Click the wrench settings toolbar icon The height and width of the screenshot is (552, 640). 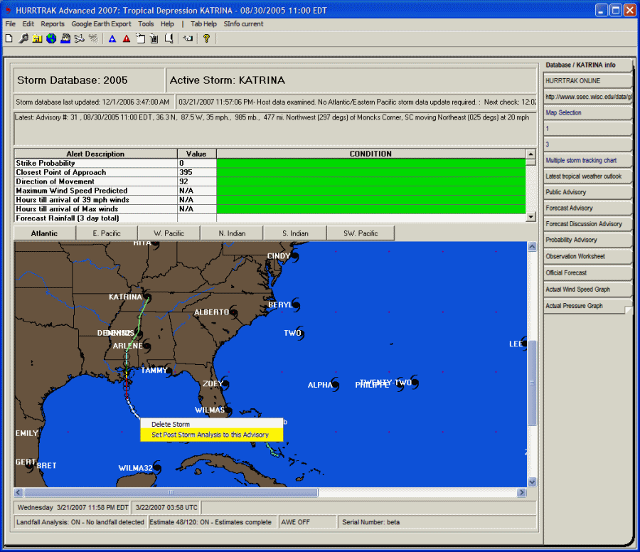coord(23,39)
